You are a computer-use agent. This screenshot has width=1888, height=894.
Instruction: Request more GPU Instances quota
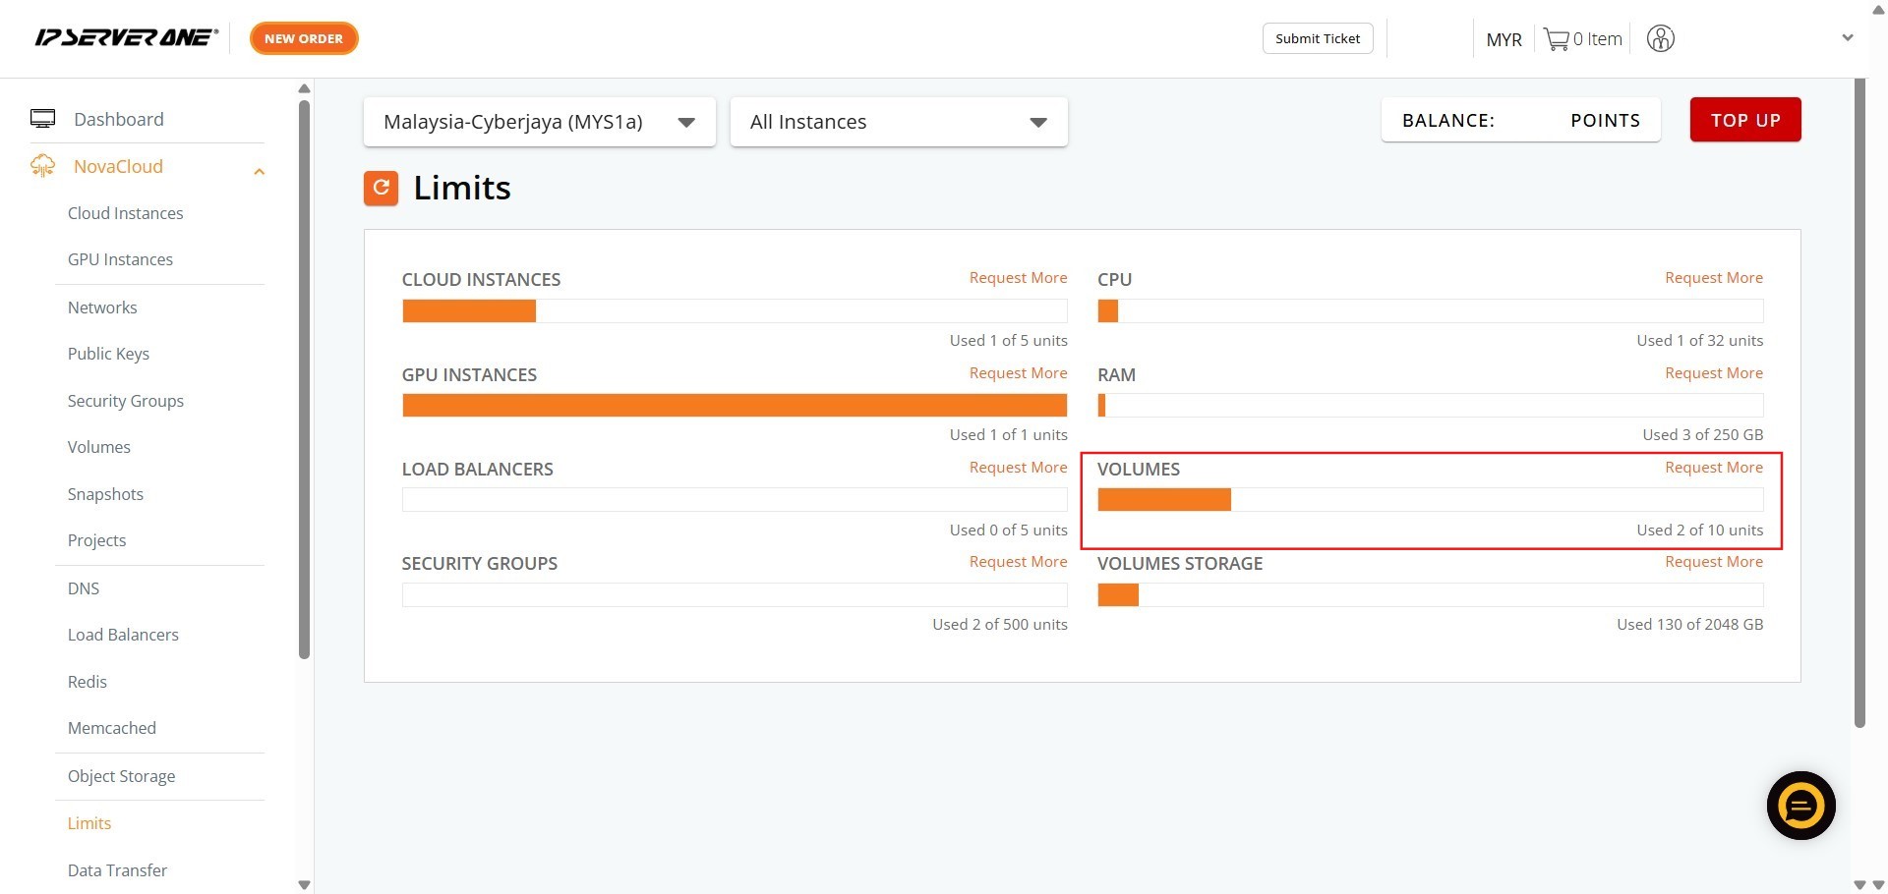click(1018, 373)
